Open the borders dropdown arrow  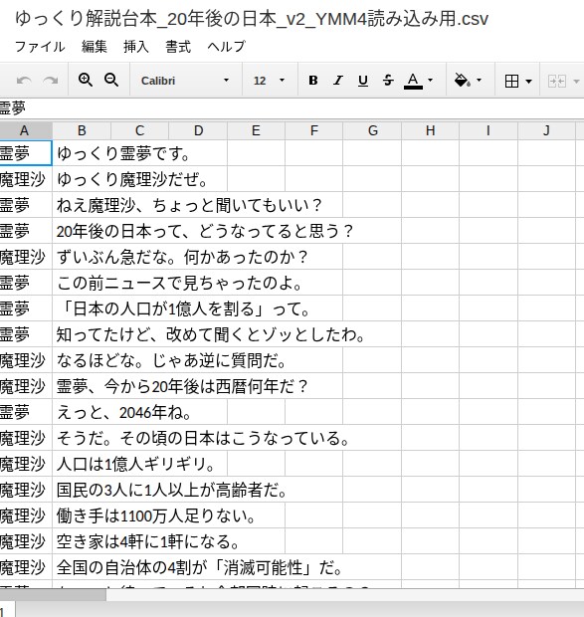click(529, 82)
